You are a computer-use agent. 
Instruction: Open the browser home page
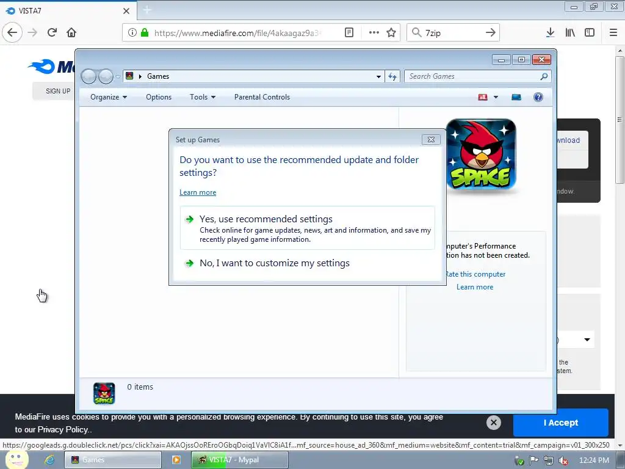(71, 32)
